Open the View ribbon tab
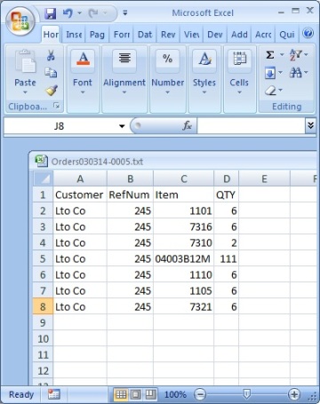This screenshot has height=404, width=320. [191, 35]
